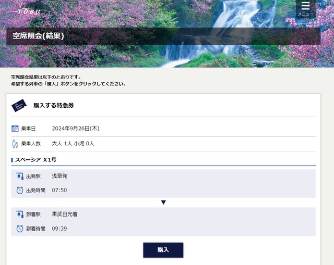The width and height of the screenshot is (334, 265).
Task: Click the TOBU logo
Action: (x=29, y=11)
